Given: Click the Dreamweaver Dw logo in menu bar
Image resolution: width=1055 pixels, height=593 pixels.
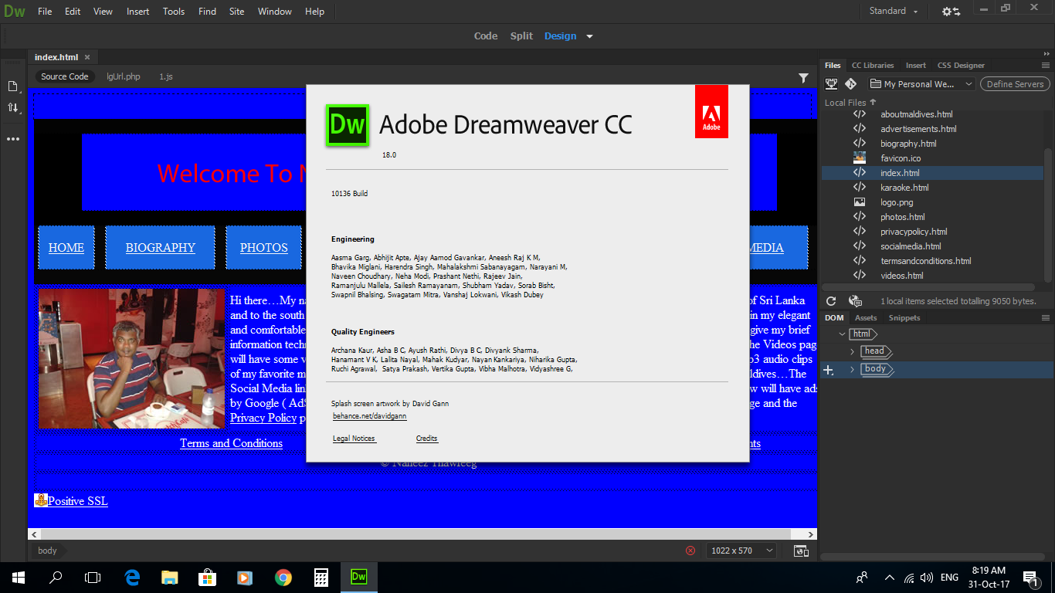Looking at the screenshot, I should point(14,12).
